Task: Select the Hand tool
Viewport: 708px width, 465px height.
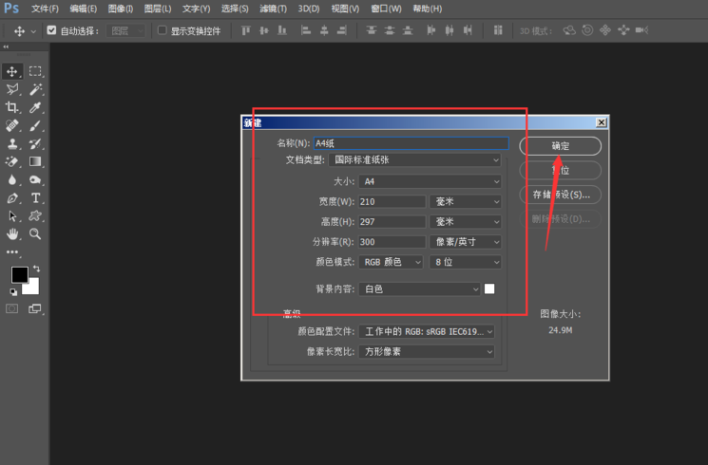Action: coord(12,234)
